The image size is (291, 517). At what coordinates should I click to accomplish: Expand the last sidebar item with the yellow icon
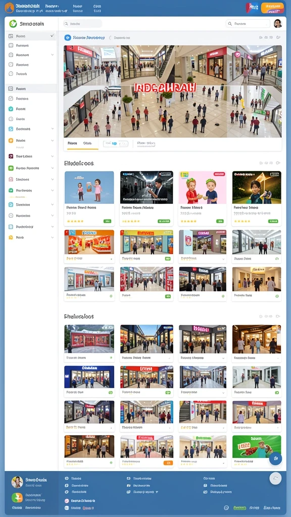tap(53, 237)
